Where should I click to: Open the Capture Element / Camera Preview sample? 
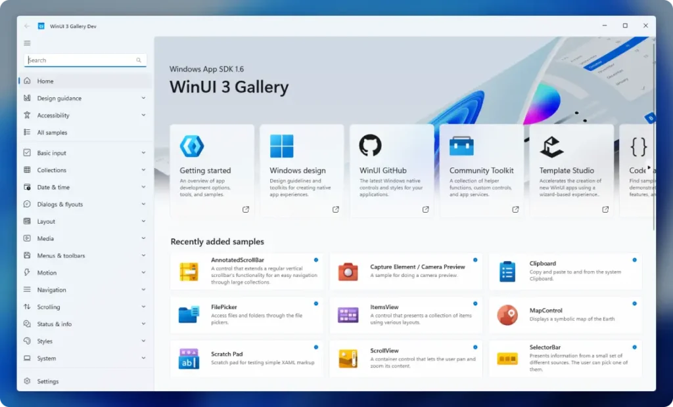406,271
